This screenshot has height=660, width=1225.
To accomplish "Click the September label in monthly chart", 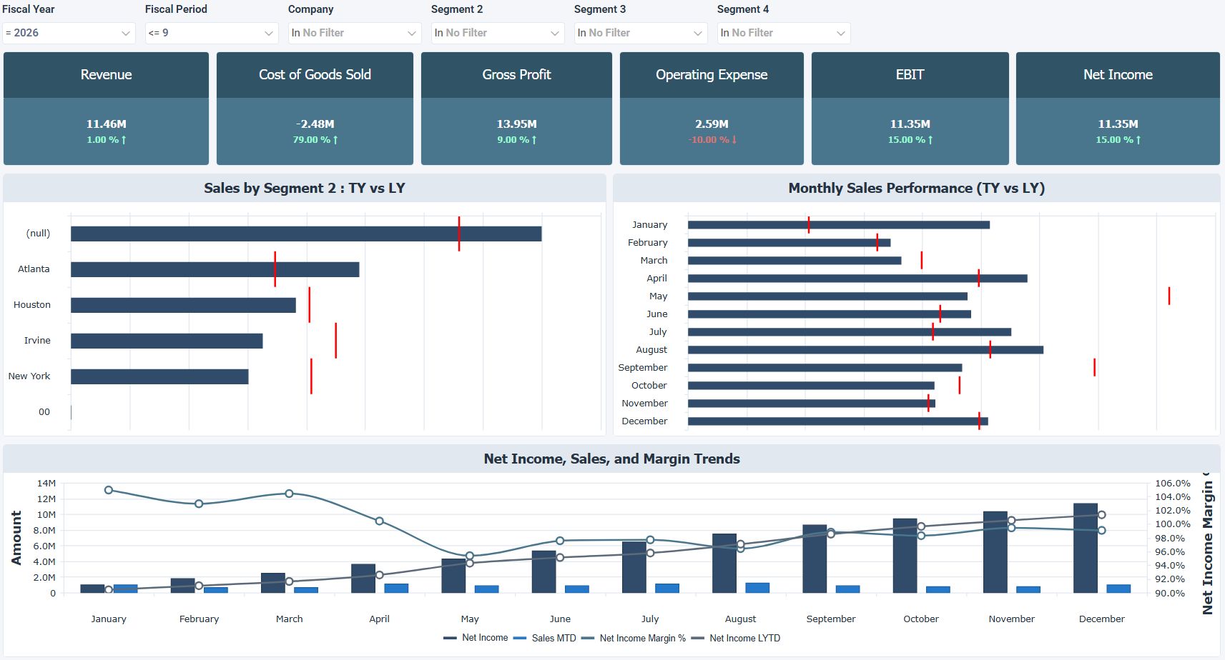I will click(643, 368).
